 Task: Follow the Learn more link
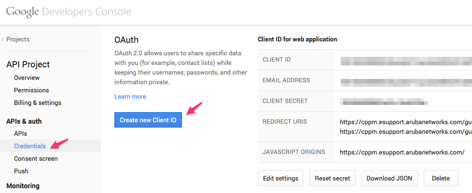[130, 96]
